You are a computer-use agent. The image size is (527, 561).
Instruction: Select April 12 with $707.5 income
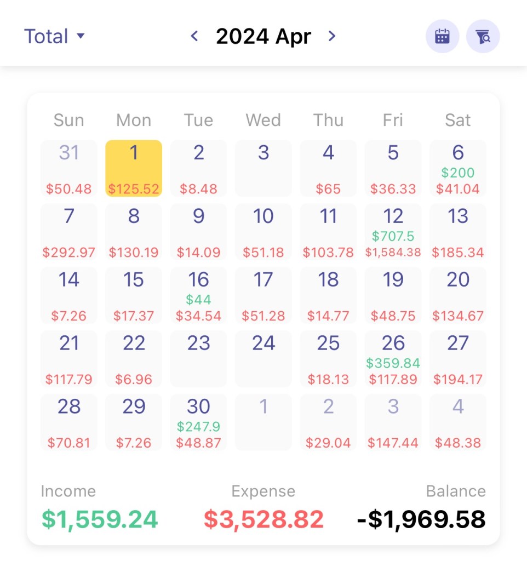point(393,232)
